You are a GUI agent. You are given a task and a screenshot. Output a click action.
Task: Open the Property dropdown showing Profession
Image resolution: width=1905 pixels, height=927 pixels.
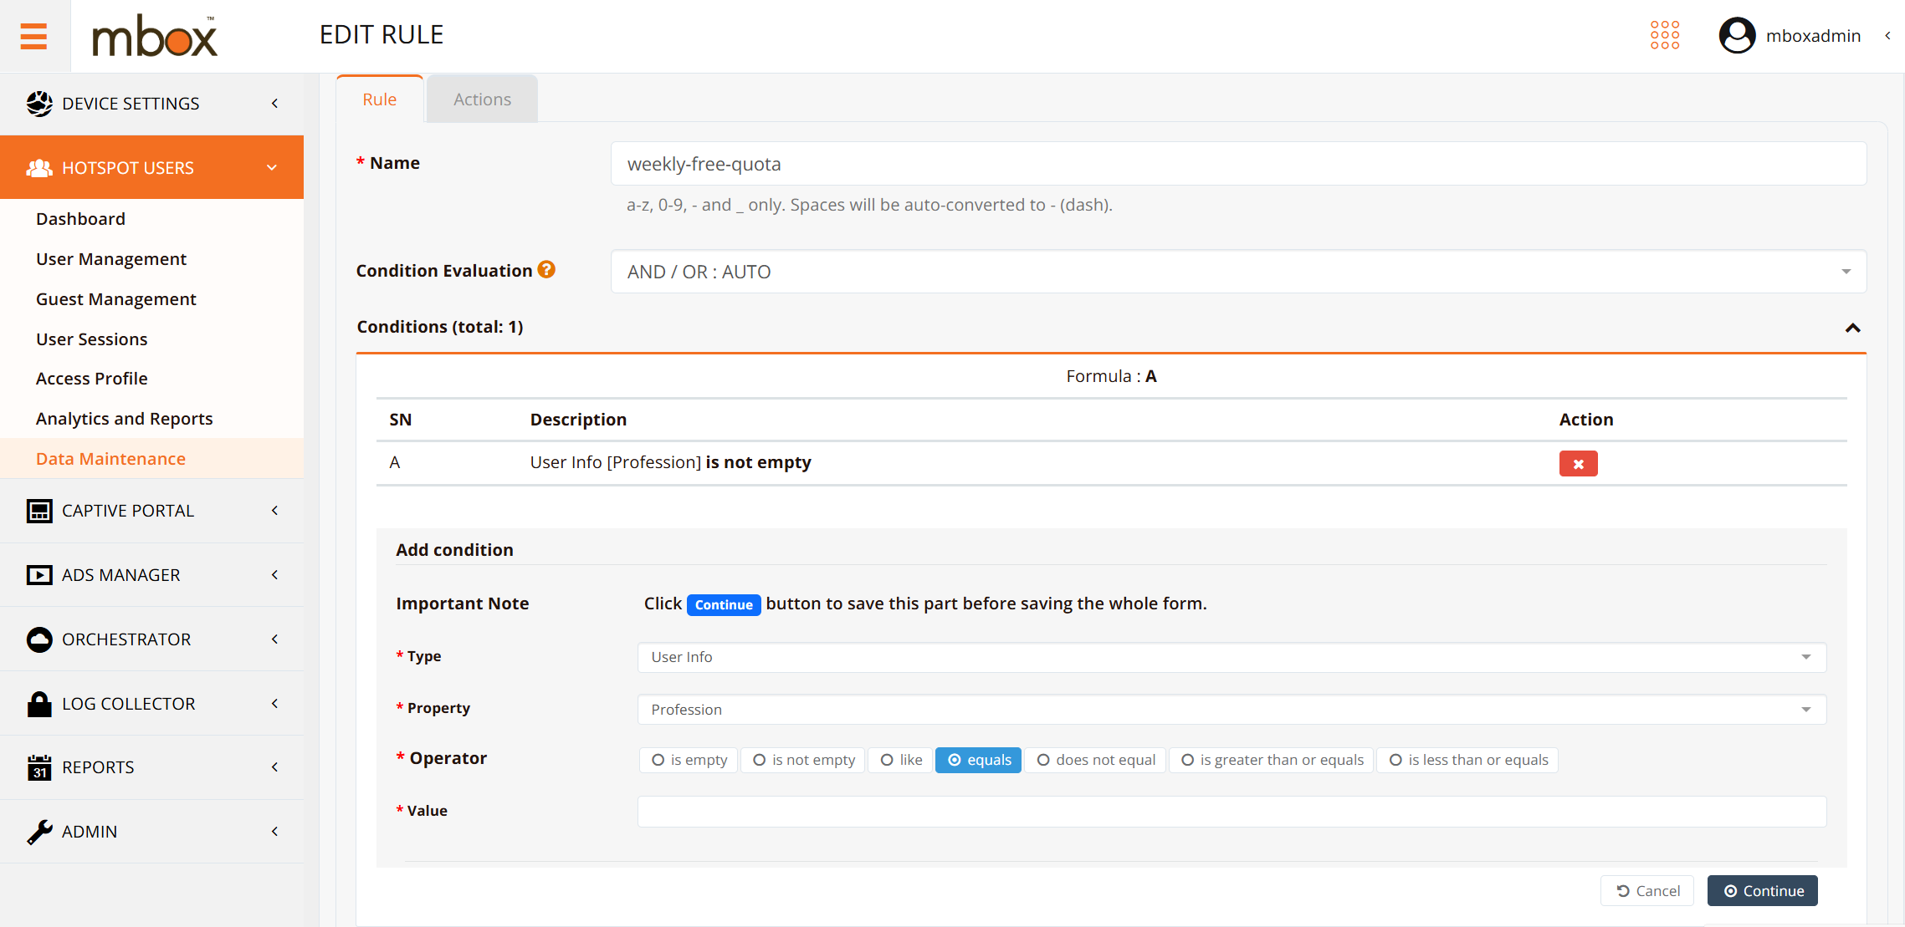(1232, 710)
